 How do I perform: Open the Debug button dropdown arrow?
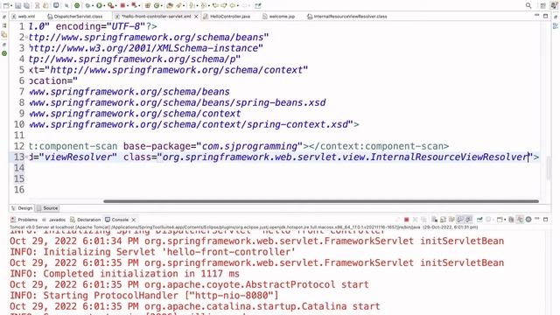pyautogui.click(x=93, y=6)
